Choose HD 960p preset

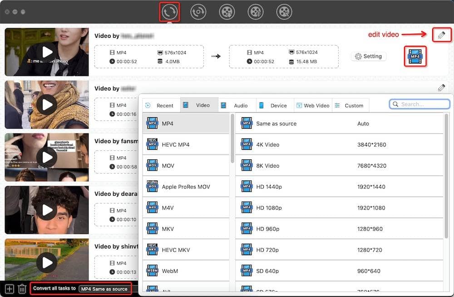[x=339, y=228]
